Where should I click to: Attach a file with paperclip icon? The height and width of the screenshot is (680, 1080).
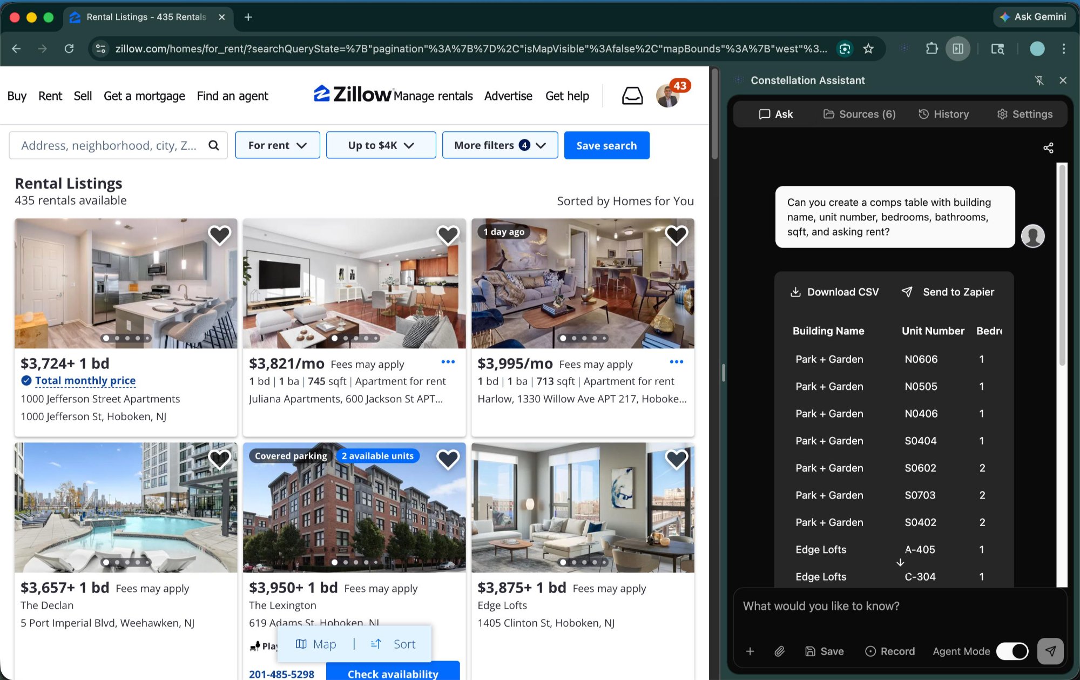pyautogui.click(x=779, y=651)
